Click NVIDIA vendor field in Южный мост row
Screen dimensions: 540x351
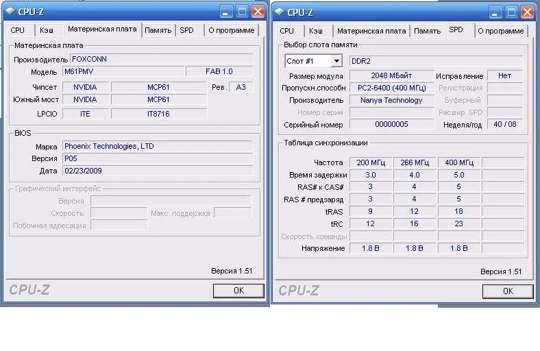click(86, 99)
